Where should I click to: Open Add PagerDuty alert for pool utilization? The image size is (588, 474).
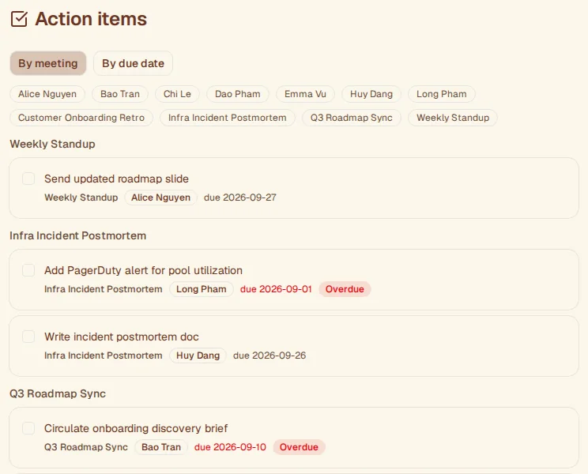(x=143, y=270)
